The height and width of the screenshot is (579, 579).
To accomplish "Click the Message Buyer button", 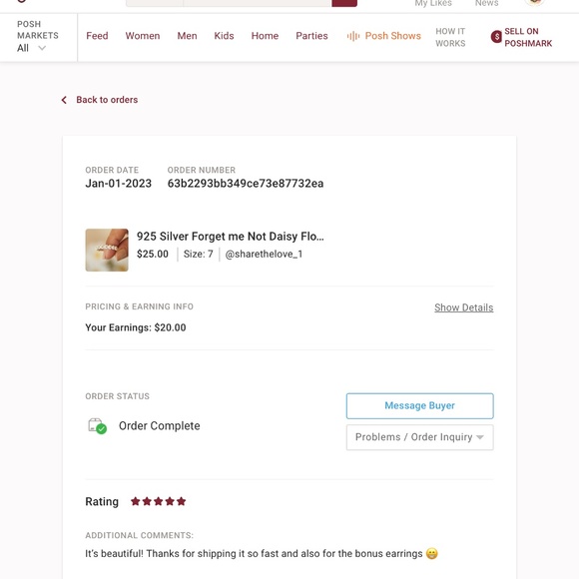I will pos(420,406).
